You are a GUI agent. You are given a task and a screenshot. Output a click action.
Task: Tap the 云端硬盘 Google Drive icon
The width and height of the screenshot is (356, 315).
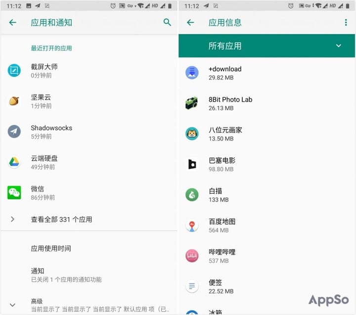14,162
